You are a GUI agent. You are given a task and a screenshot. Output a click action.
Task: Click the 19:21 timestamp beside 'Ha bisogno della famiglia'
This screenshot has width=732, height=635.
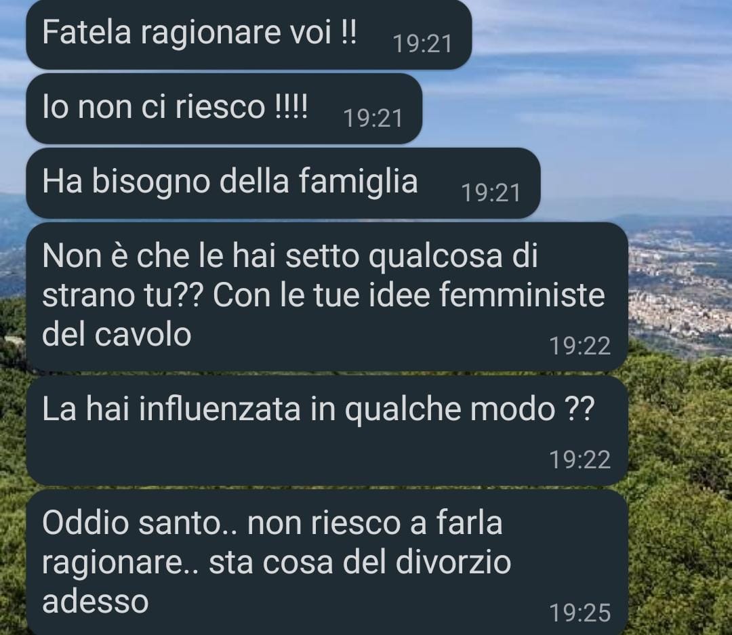point(491,193)
